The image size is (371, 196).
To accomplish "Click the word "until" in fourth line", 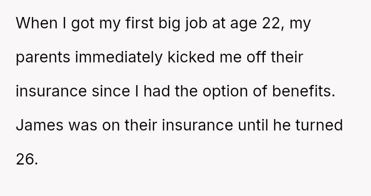I will point(253,125).
